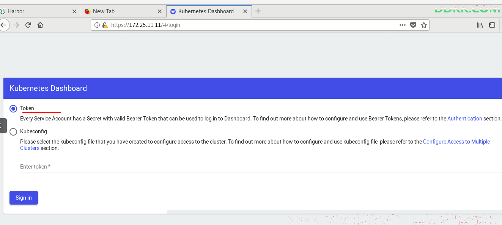Open the Authentication section link
This screenshot has height=225, width=502.
[464, 119]
